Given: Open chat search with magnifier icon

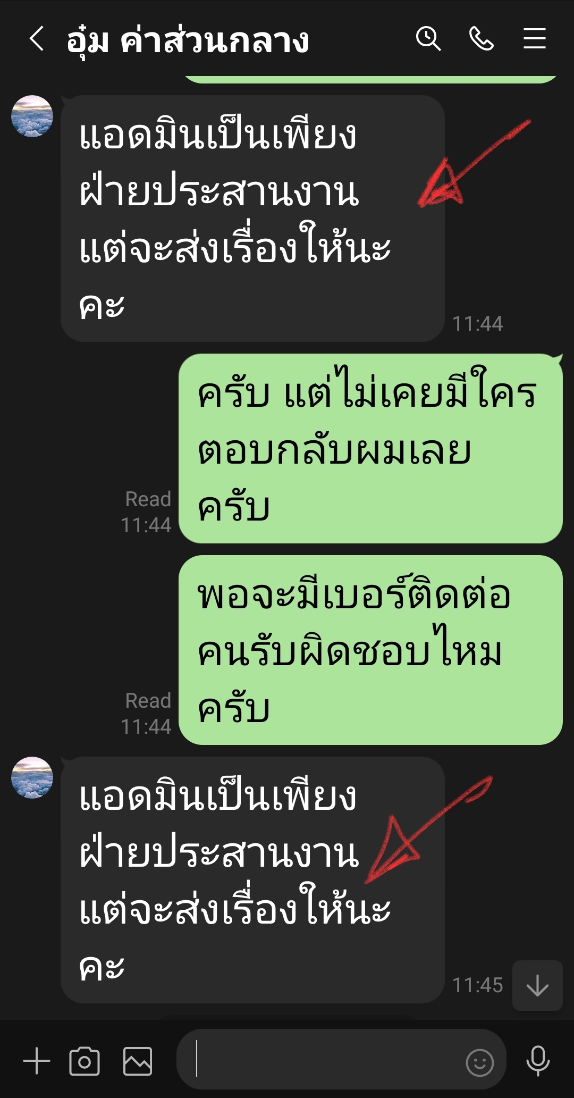Looking at the screenshot, I should point(428,39).
